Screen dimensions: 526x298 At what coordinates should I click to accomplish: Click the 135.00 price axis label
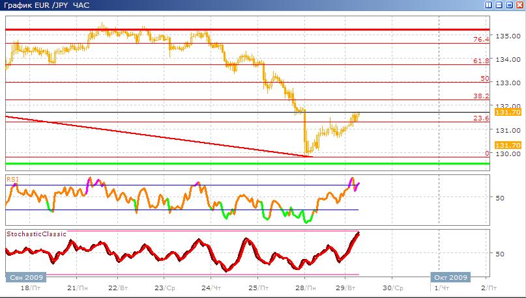click(506, 36)
